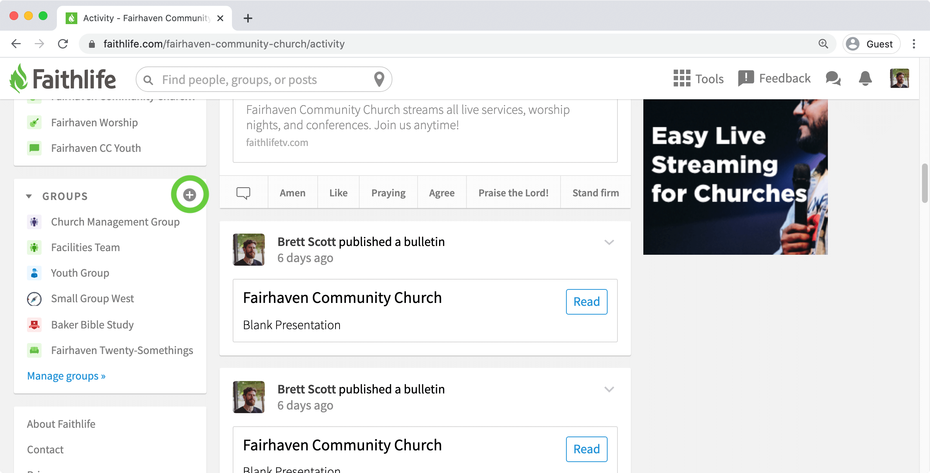Open Small Group West
The image size is (930, 473).
93,299
